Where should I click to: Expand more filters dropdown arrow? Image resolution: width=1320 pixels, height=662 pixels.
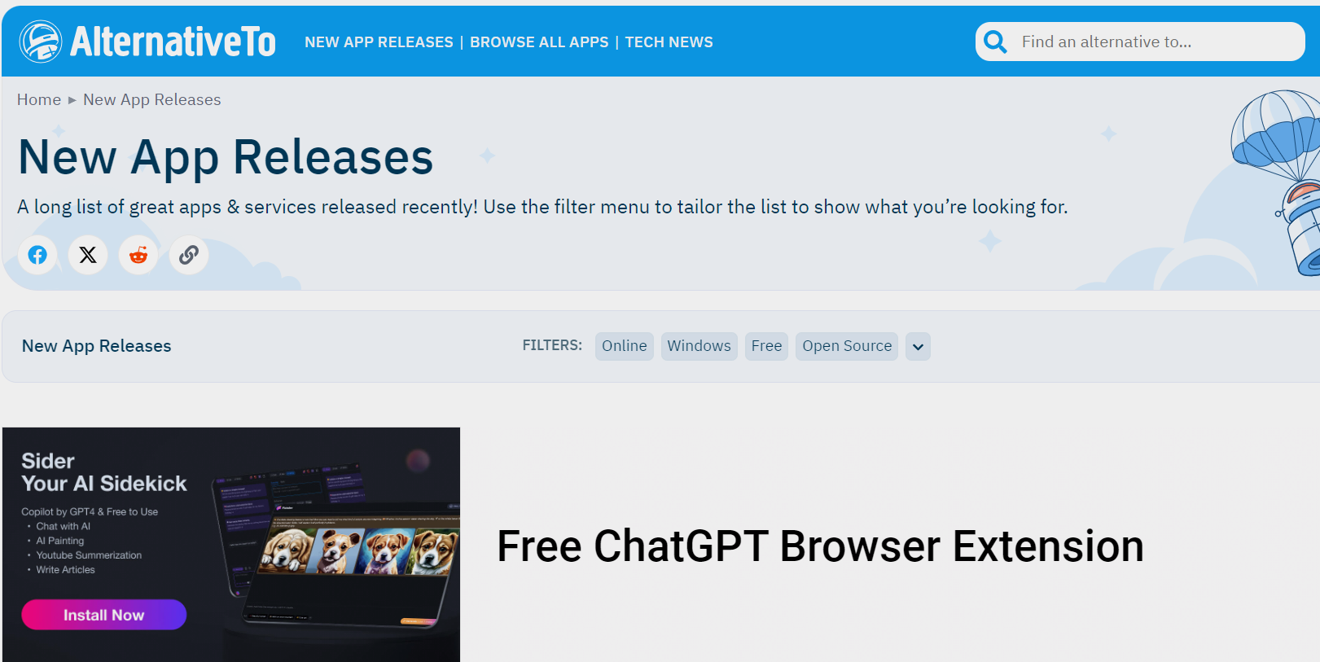point(918,346)
